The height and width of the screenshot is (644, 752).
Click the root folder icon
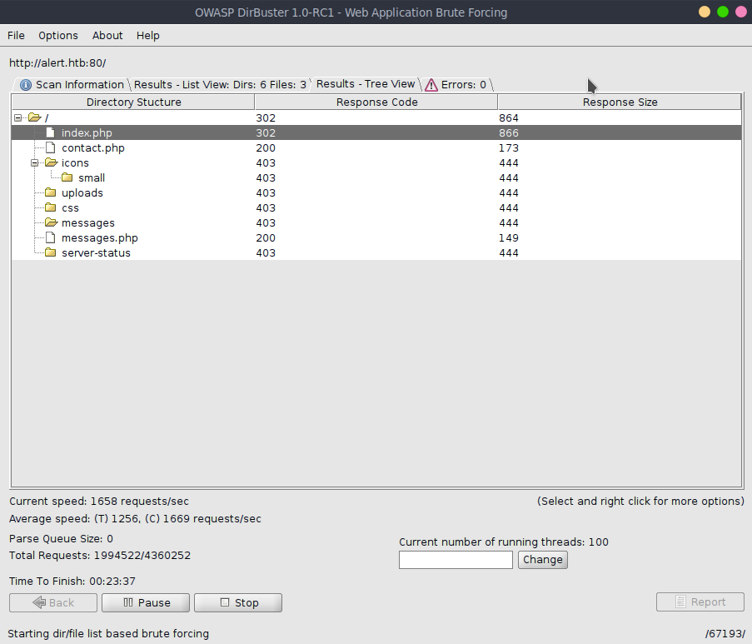34,117
